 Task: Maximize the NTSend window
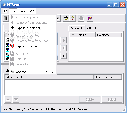click(116, 4)
